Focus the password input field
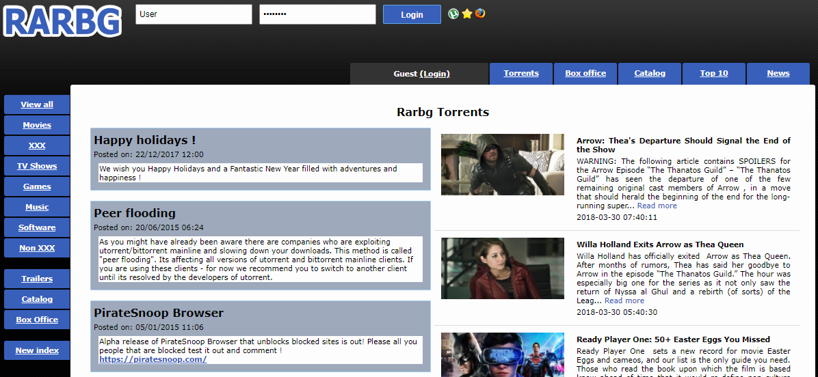 (x=317, y=14)
